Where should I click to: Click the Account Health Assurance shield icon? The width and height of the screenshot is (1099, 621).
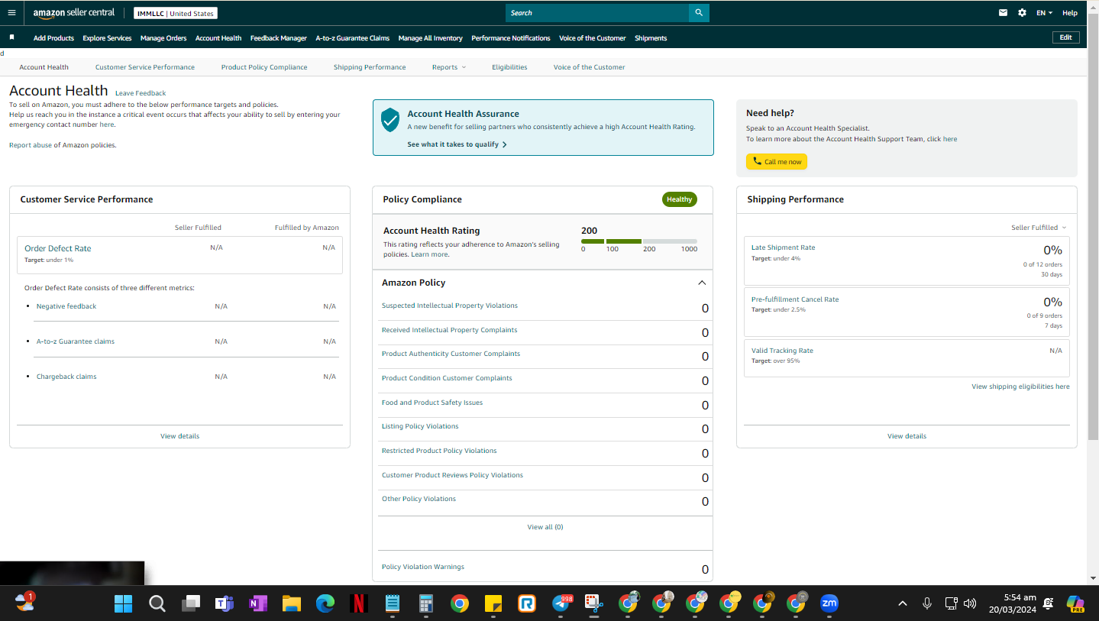(390, 119)
